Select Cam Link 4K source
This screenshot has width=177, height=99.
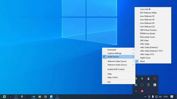153,9
